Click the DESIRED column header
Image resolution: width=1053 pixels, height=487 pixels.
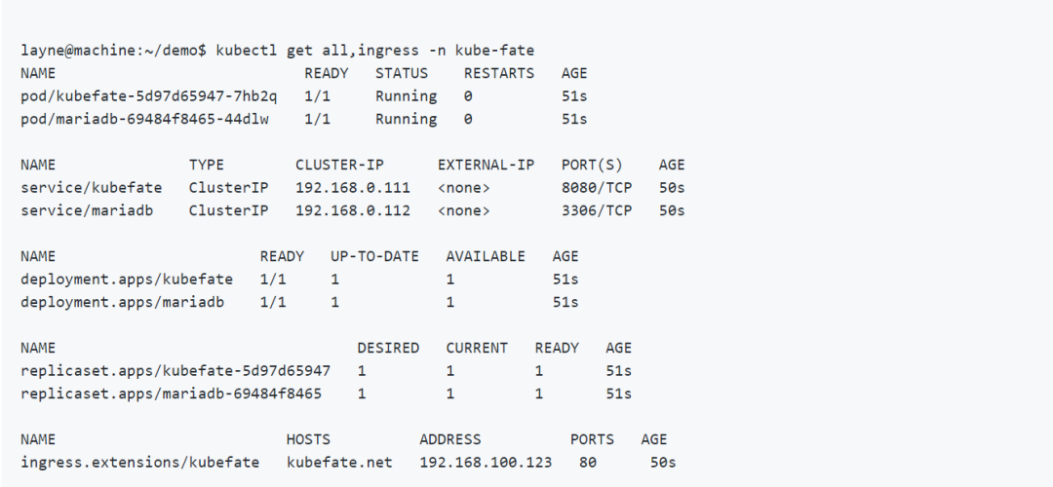(388, 348)
